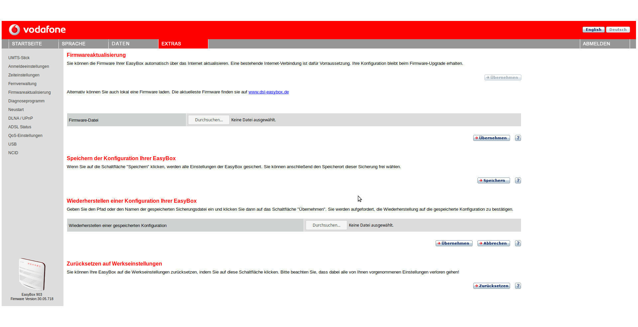Open help icon beside Abbrechen button
638x327 pixels.
(518, 243)
